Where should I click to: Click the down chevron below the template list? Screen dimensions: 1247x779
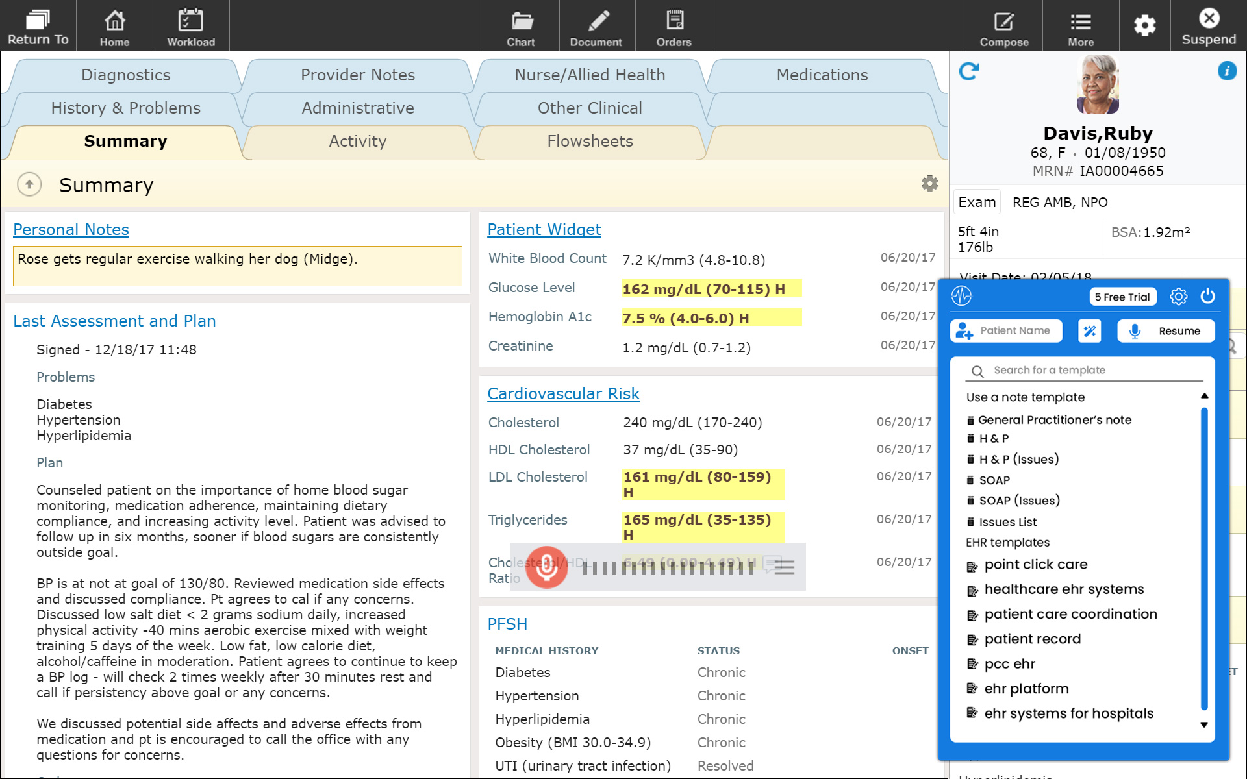pos(1205,725)
